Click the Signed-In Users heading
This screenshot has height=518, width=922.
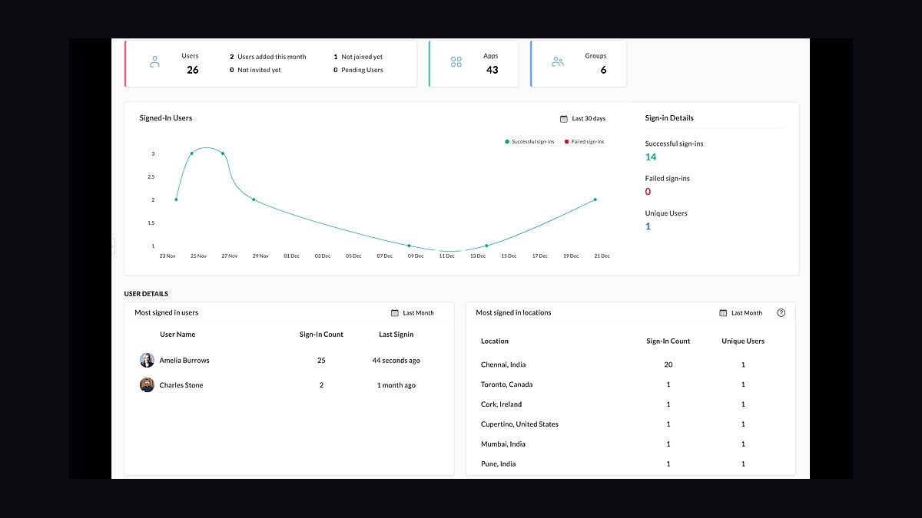(x=166, y=118)
